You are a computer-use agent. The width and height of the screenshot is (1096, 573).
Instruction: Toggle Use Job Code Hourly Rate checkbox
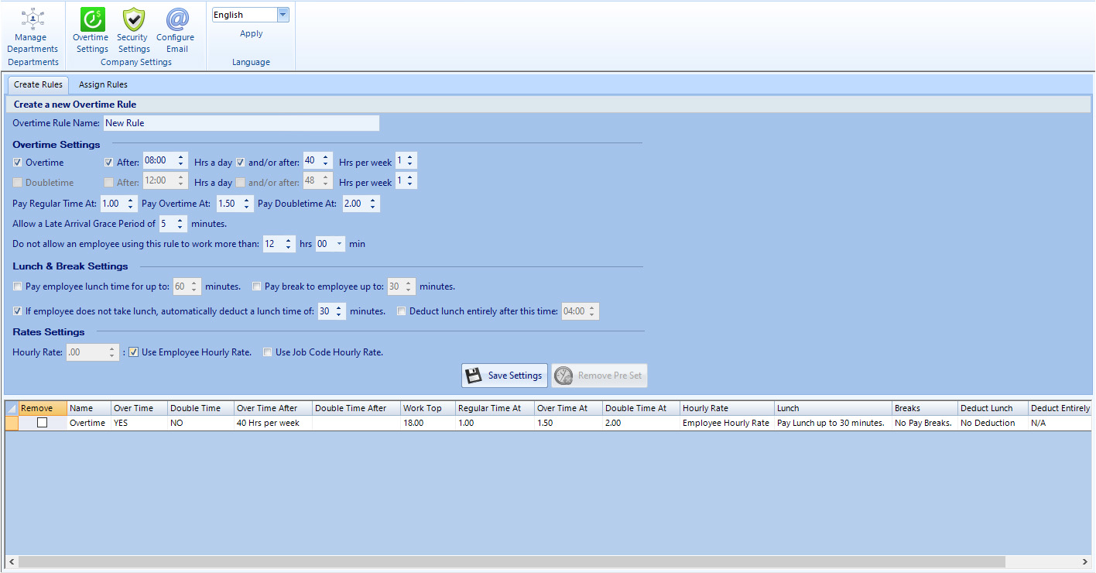[x=268, y=352]
